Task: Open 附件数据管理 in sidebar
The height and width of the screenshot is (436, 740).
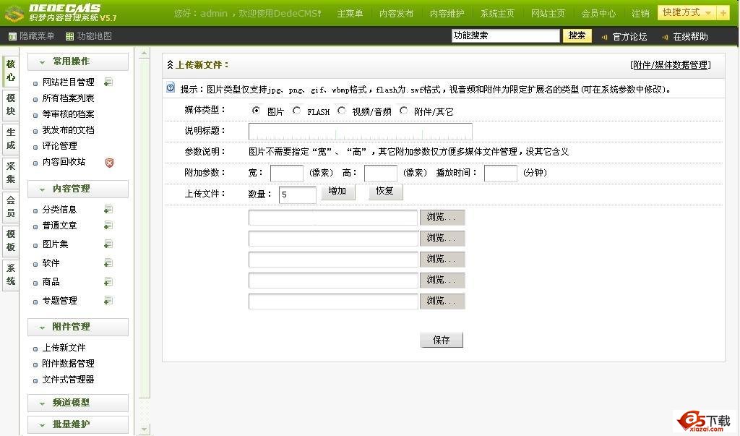Action: 68,364
